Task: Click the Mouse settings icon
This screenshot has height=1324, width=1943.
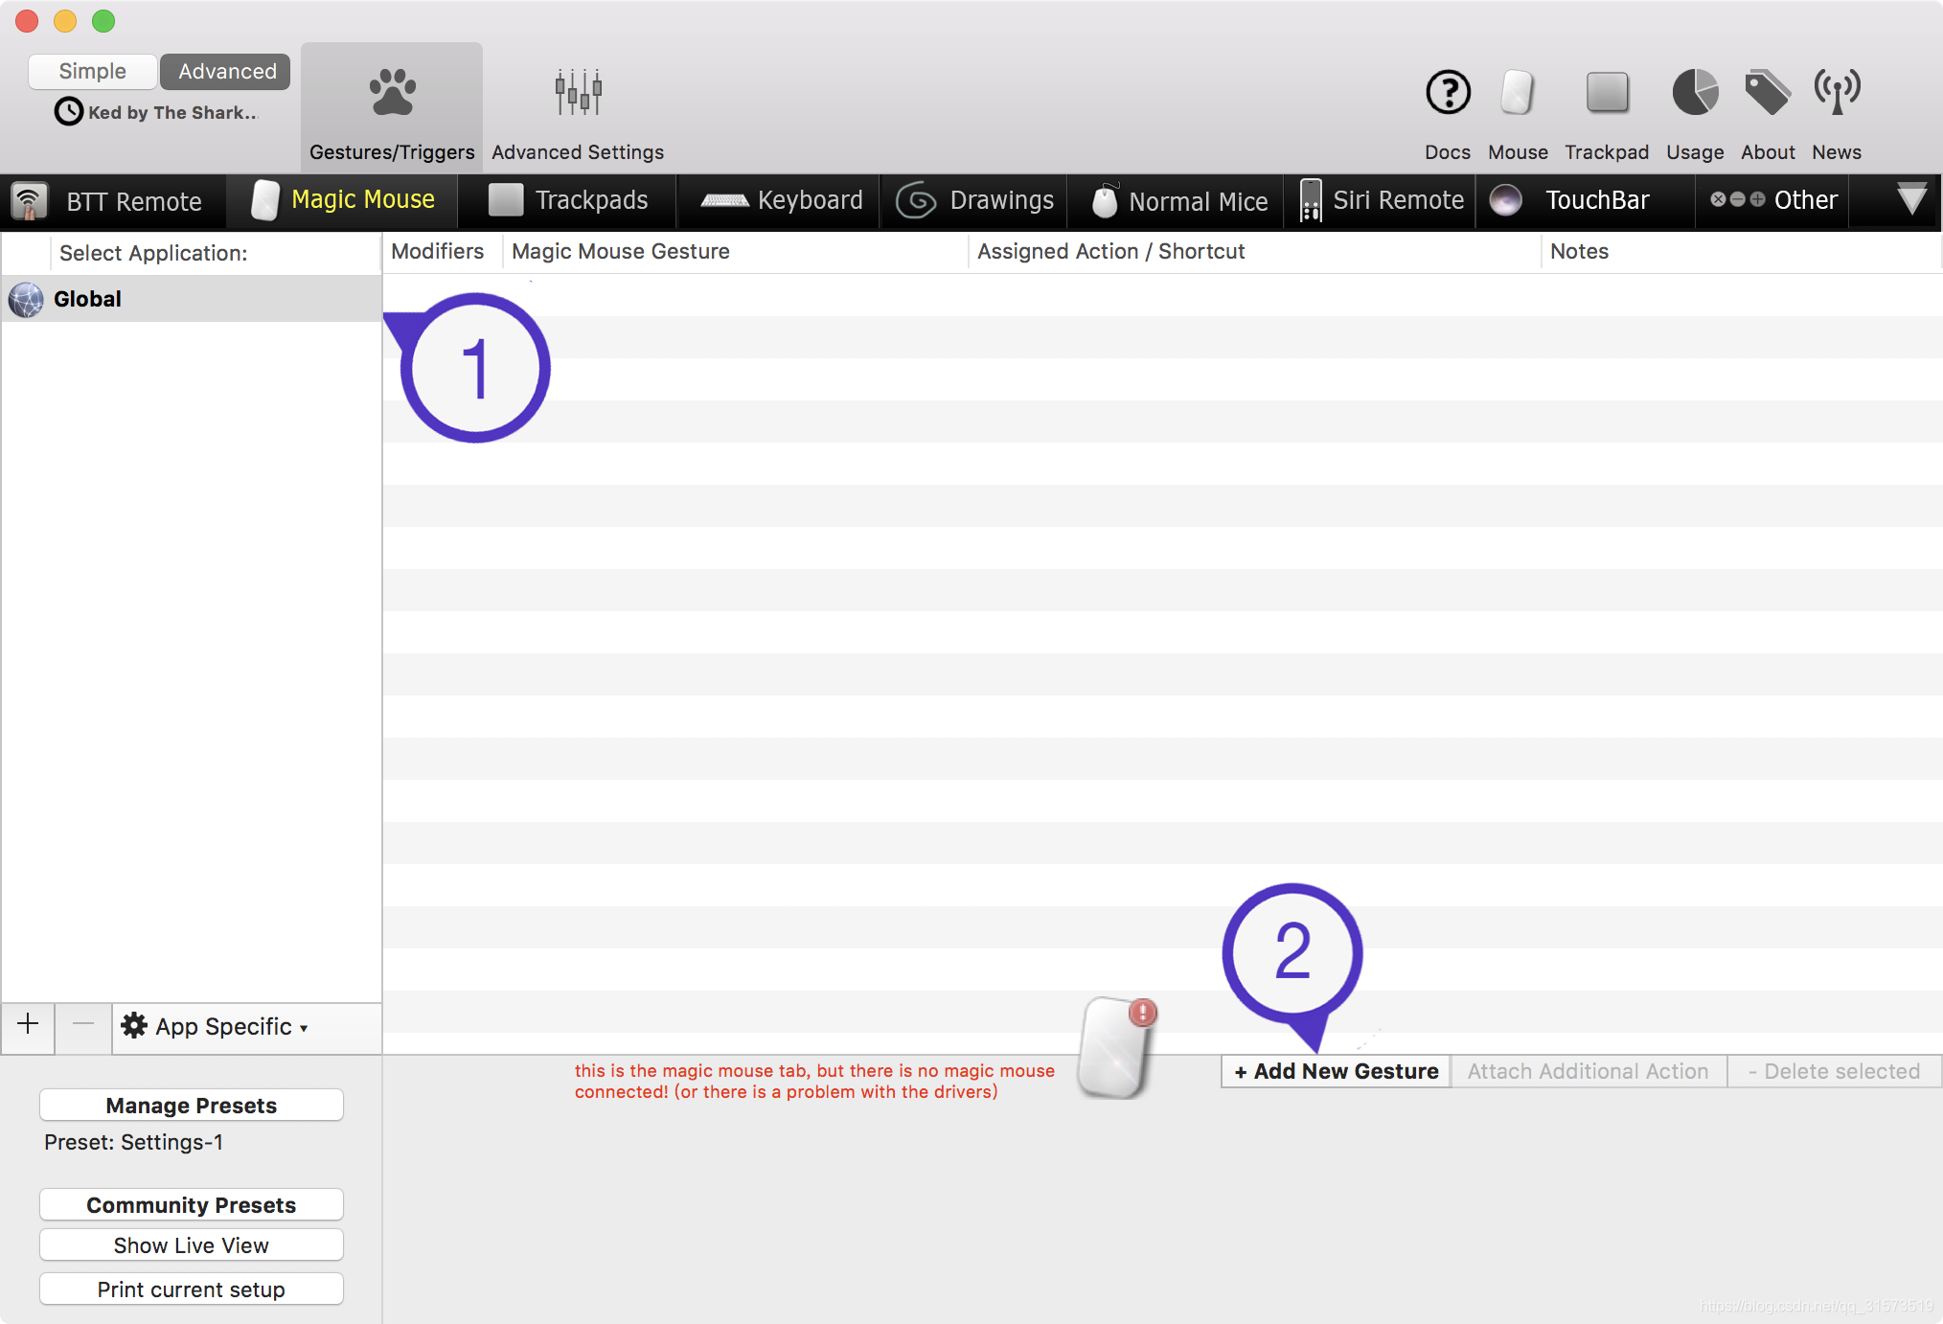Action: coord(1518,94)
